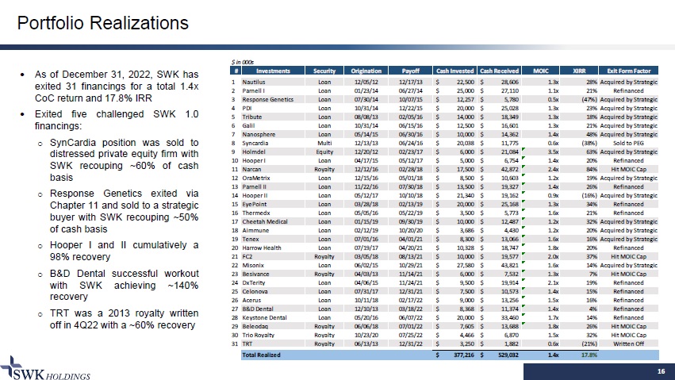
Task: Select the Nautilus investment row name
Action: [x=254, y=82]
